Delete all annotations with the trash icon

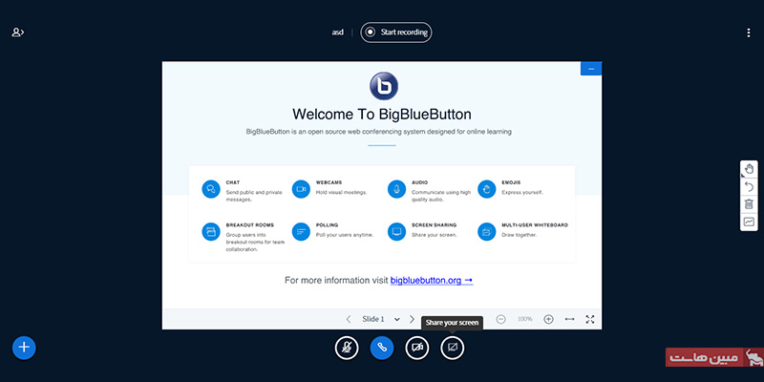click(749, 204)
